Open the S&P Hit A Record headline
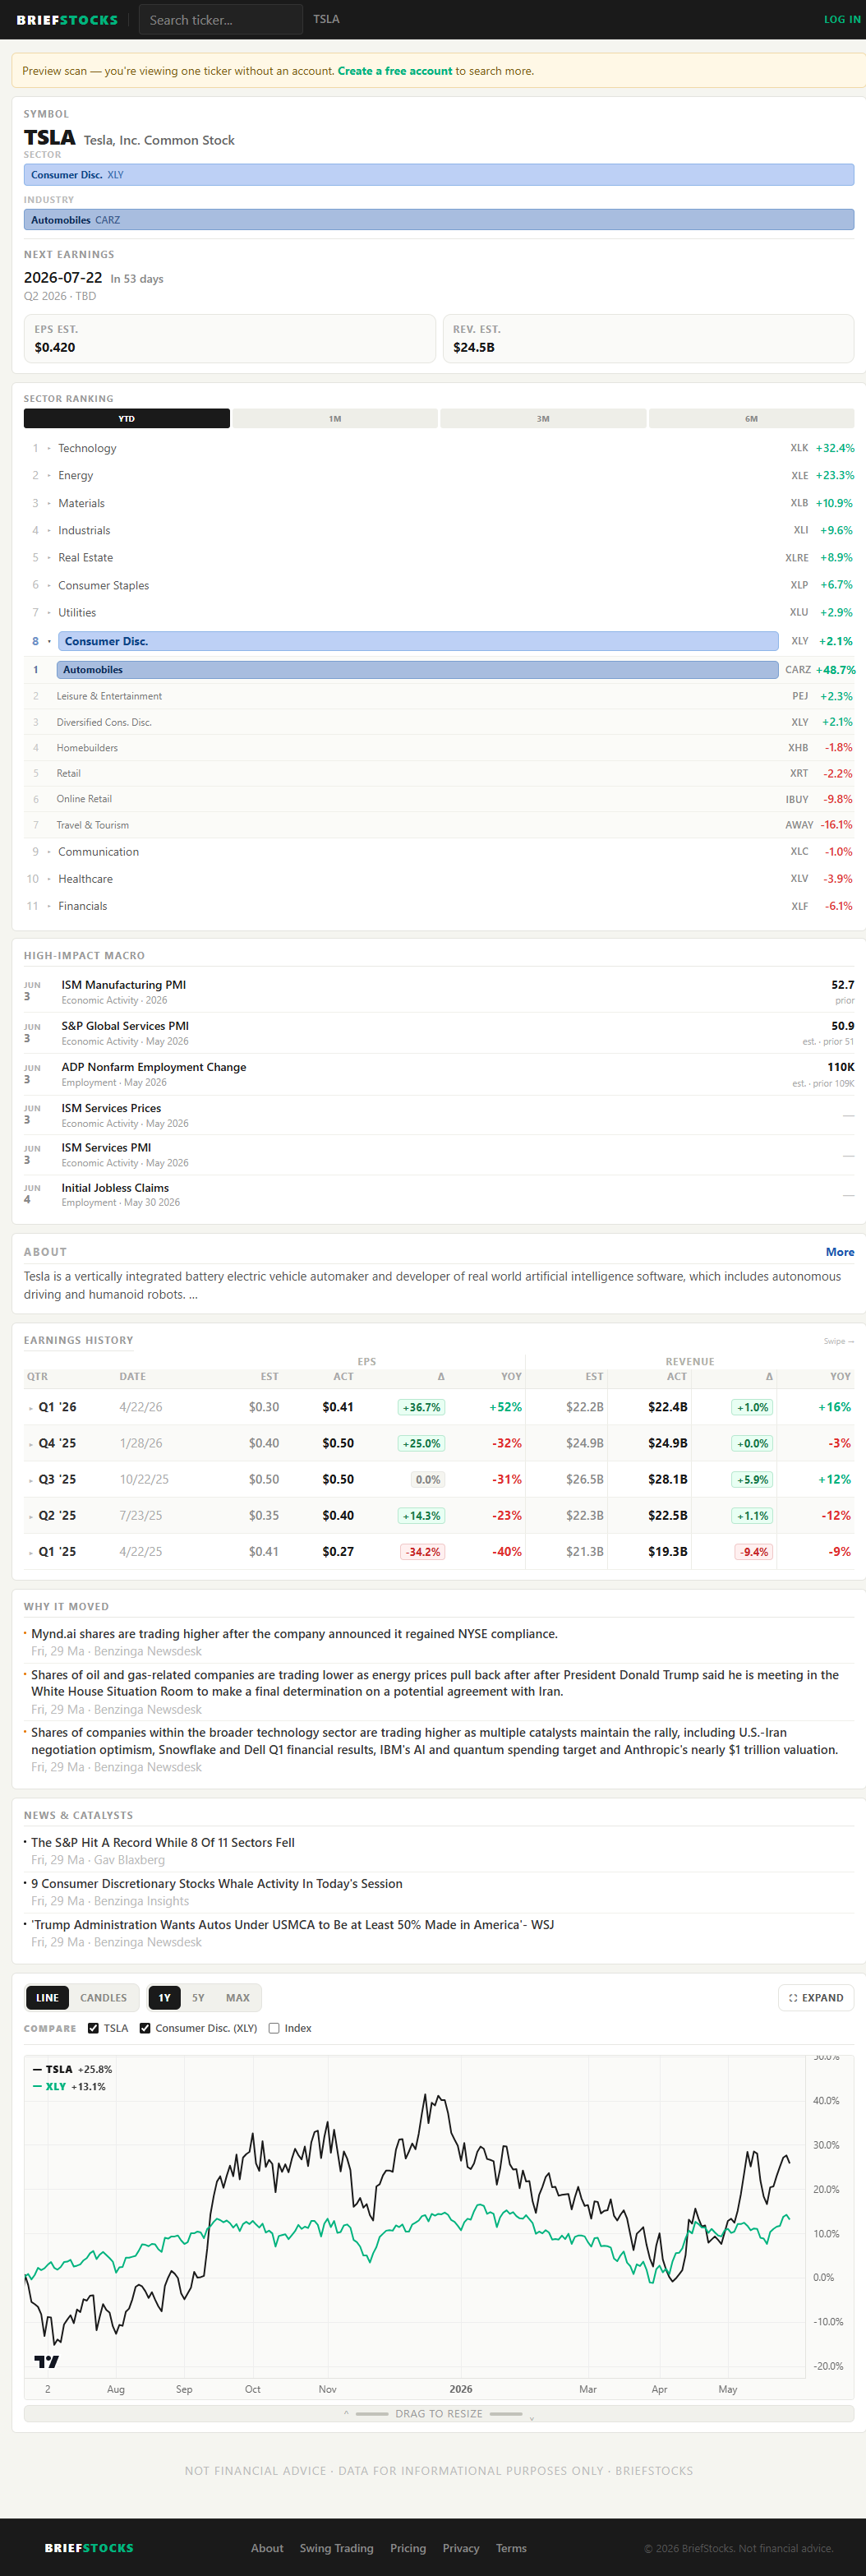The height and width of the screenshot is (2576, 866). (163, 1842)
